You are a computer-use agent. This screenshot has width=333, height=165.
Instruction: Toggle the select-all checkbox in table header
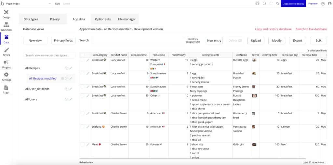[x=82, y=55]
